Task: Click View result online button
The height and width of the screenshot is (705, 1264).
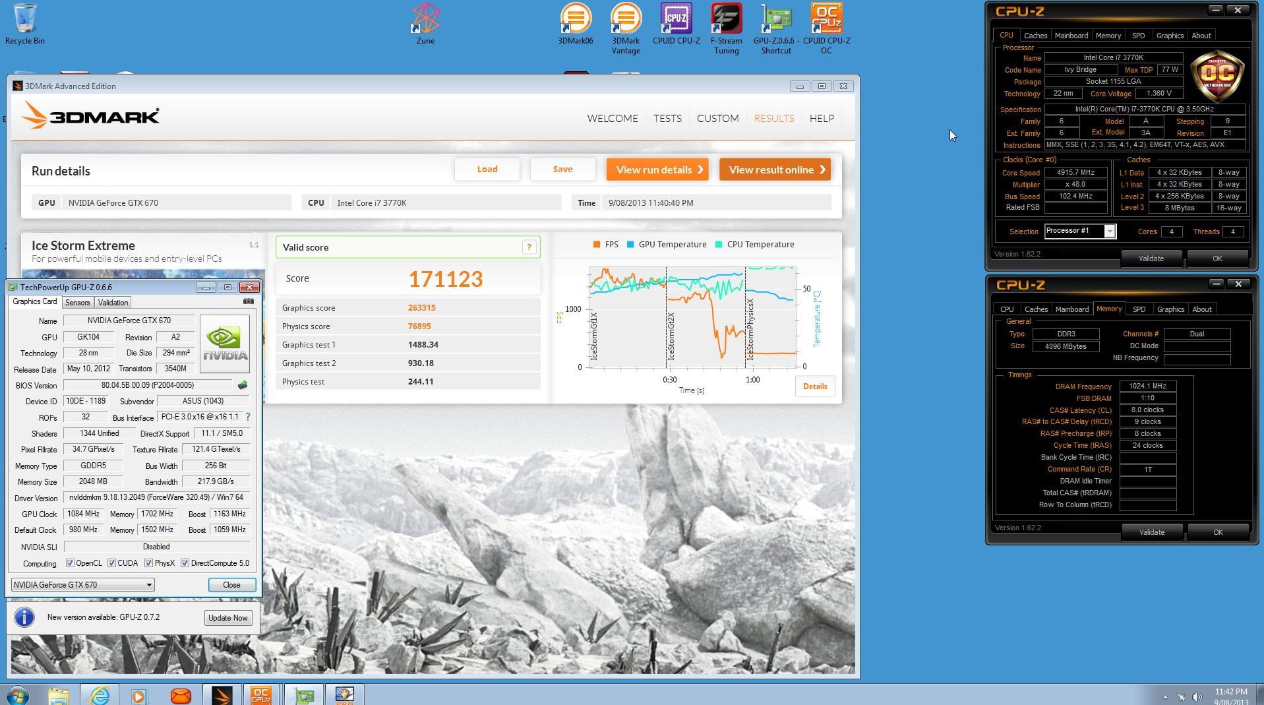Action: click(775, 169)
